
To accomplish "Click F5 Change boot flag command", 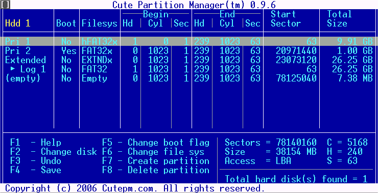I will click(x=156, y=143).
